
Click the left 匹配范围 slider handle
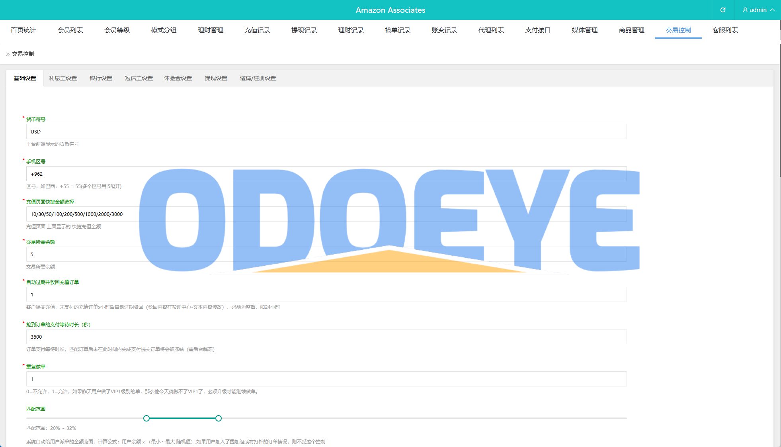146,418
